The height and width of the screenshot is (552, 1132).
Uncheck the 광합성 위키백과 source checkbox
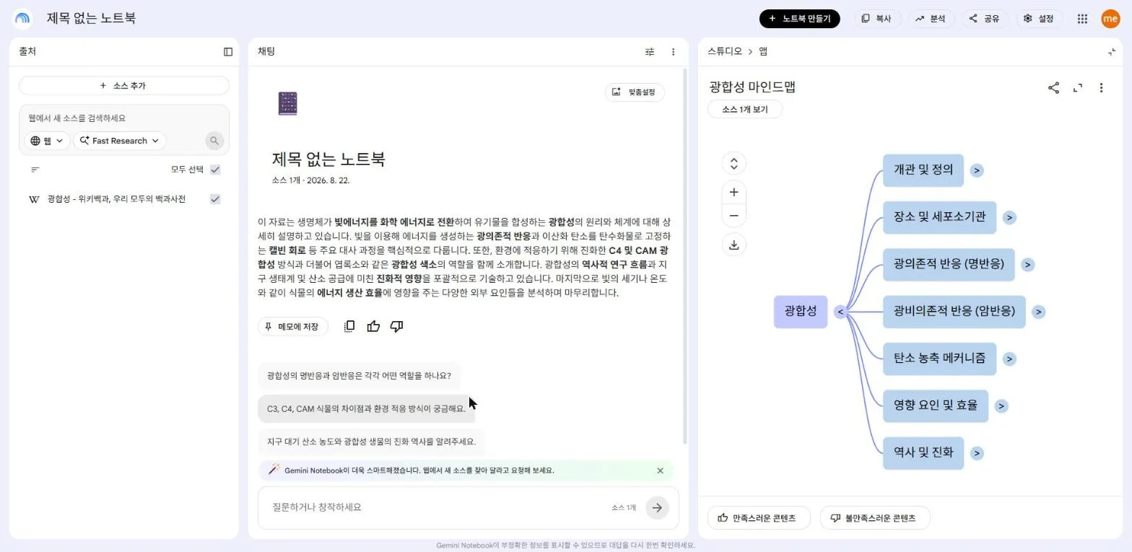[215, 199]
